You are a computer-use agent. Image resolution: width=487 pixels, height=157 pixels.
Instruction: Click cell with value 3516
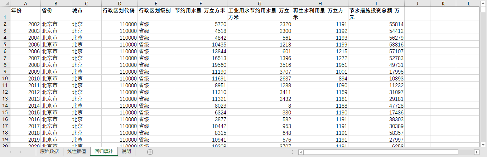260,65
